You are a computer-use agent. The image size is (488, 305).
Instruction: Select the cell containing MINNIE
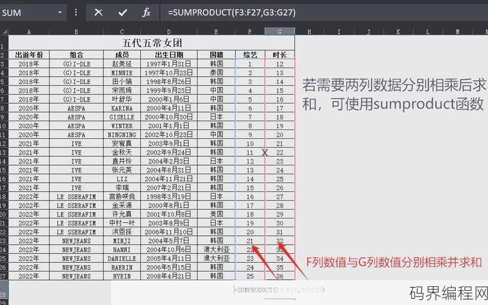point(122,73)
